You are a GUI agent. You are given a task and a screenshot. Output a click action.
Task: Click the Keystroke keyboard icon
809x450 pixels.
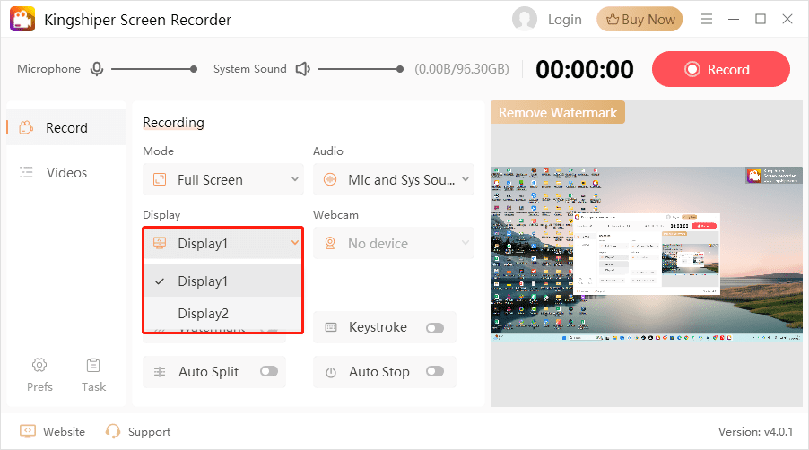click(331, 327)
